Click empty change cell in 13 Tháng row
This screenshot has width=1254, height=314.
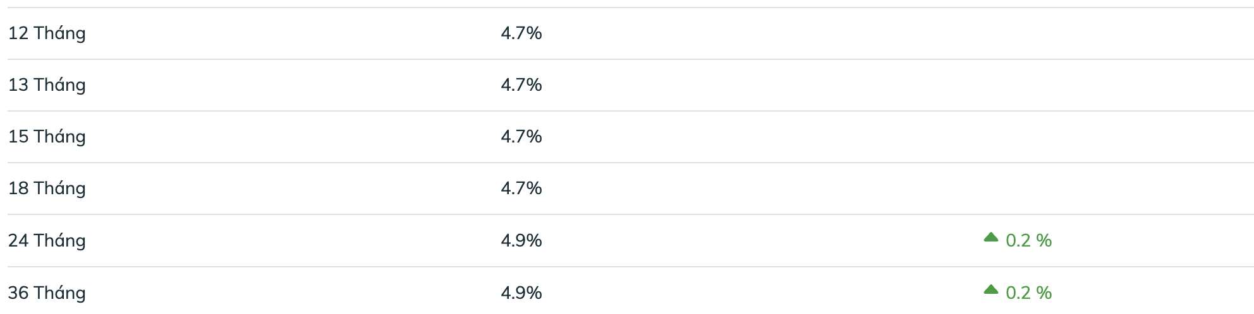pos(1018,85)
